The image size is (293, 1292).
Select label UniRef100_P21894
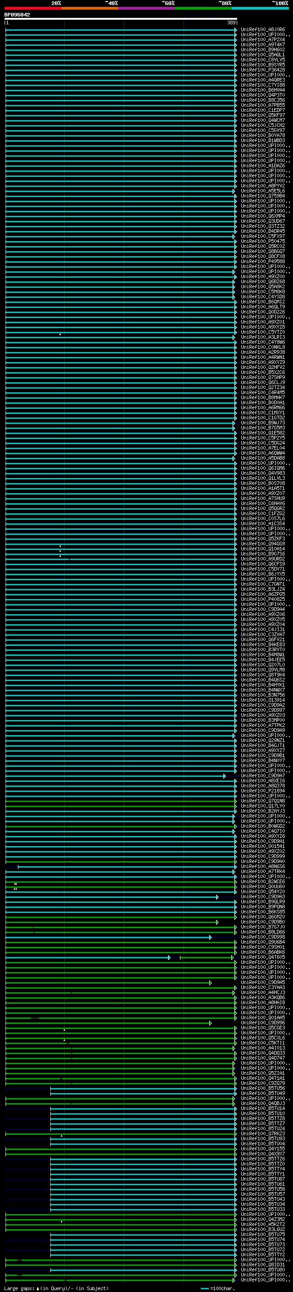pyautogui.click(x=263, y=791)
